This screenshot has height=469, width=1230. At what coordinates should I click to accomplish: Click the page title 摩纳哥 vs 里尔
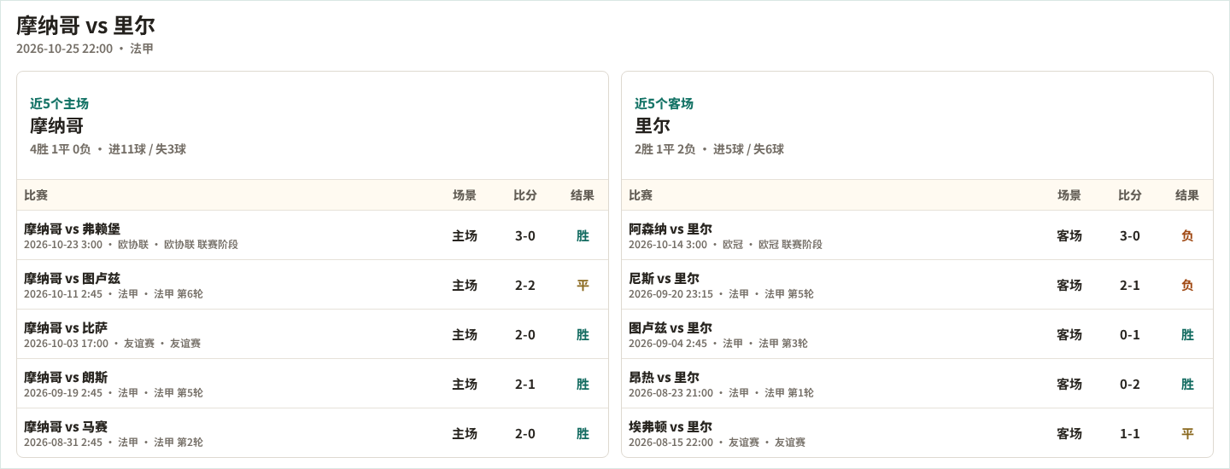click(x=85, y=25)
